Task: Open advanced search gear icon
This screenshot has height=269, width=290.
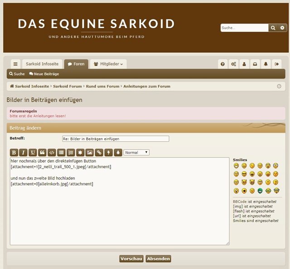Action: [x=282, y=28]
